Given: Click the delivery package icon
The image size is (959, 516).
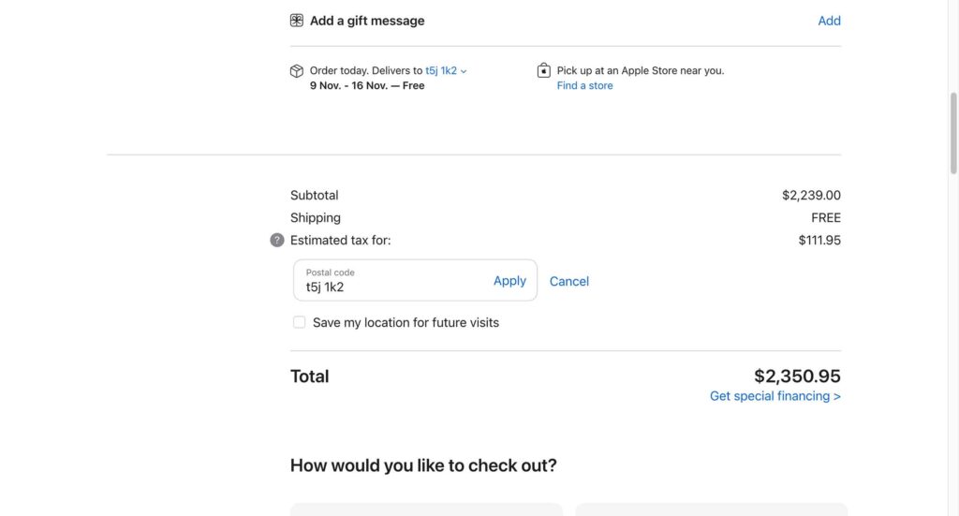Looking at the screenshot, I should pyautogui.click(x=297, y=71).
